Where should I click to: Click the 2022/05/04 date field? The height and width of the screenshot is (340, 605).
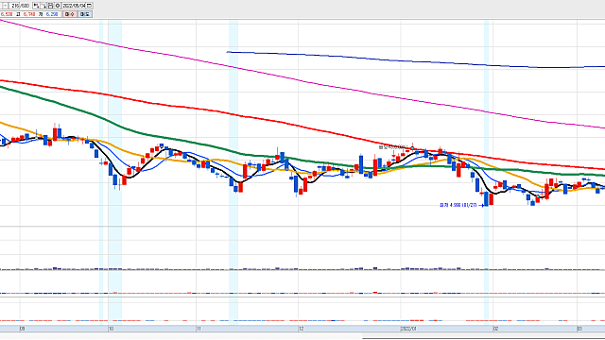tap(74, 6)
